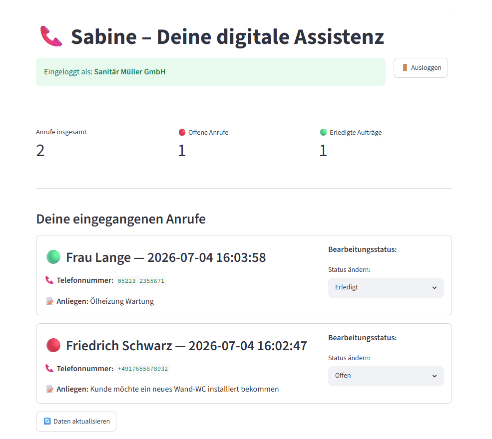This screenshot has width=492, height=439.
Task: Click phone number +4917655678932
Action: 143,369
